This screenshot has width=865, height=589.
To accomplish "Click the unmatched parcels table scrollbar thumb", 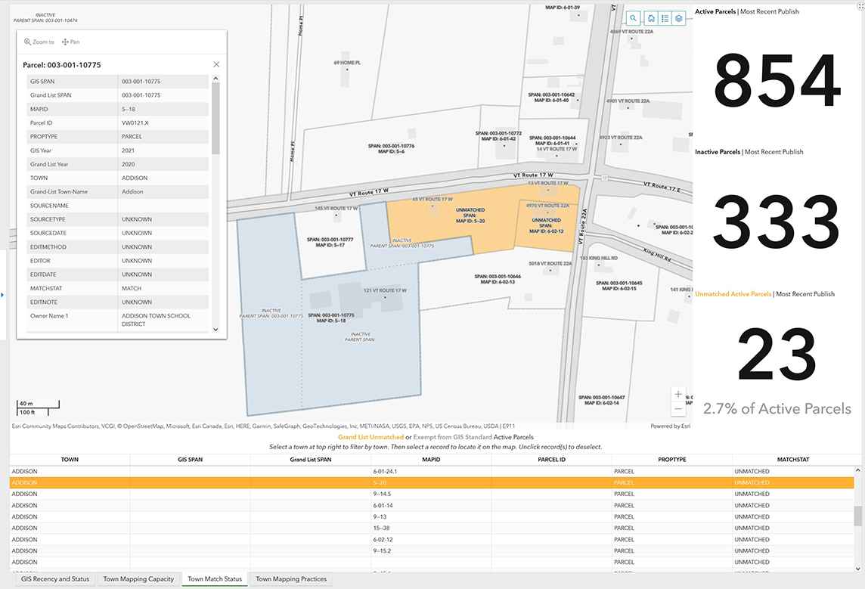I will (x=857, y=516).
